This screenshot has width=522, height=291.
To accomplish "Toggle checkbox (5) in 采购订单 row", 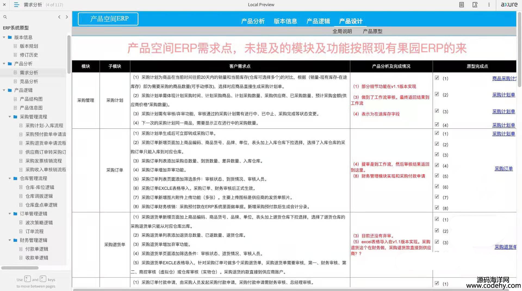I will tap(437, 175).
